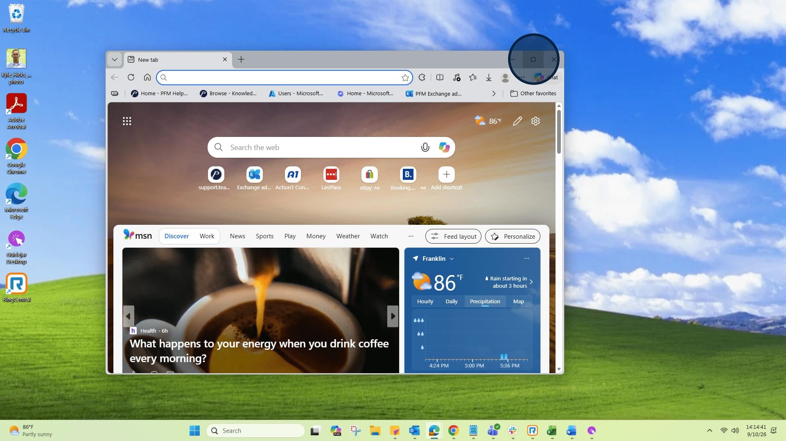Click the Add shortcut tile
Image resolution: width=786 pixels, height=441 pixels.
(x=446, y=179)
